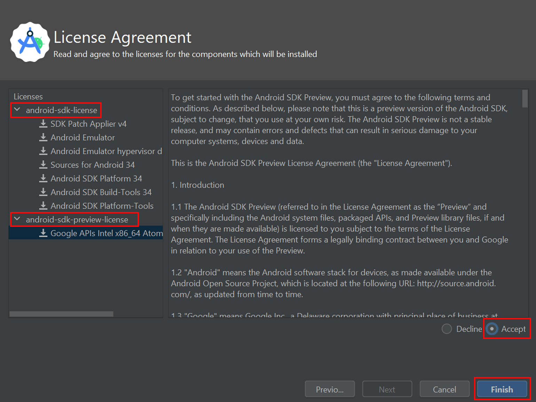The height and width of the screenshot is (402, 536).
Task: Collapse the android-sdk-license chevron
Action: point(17,110)
